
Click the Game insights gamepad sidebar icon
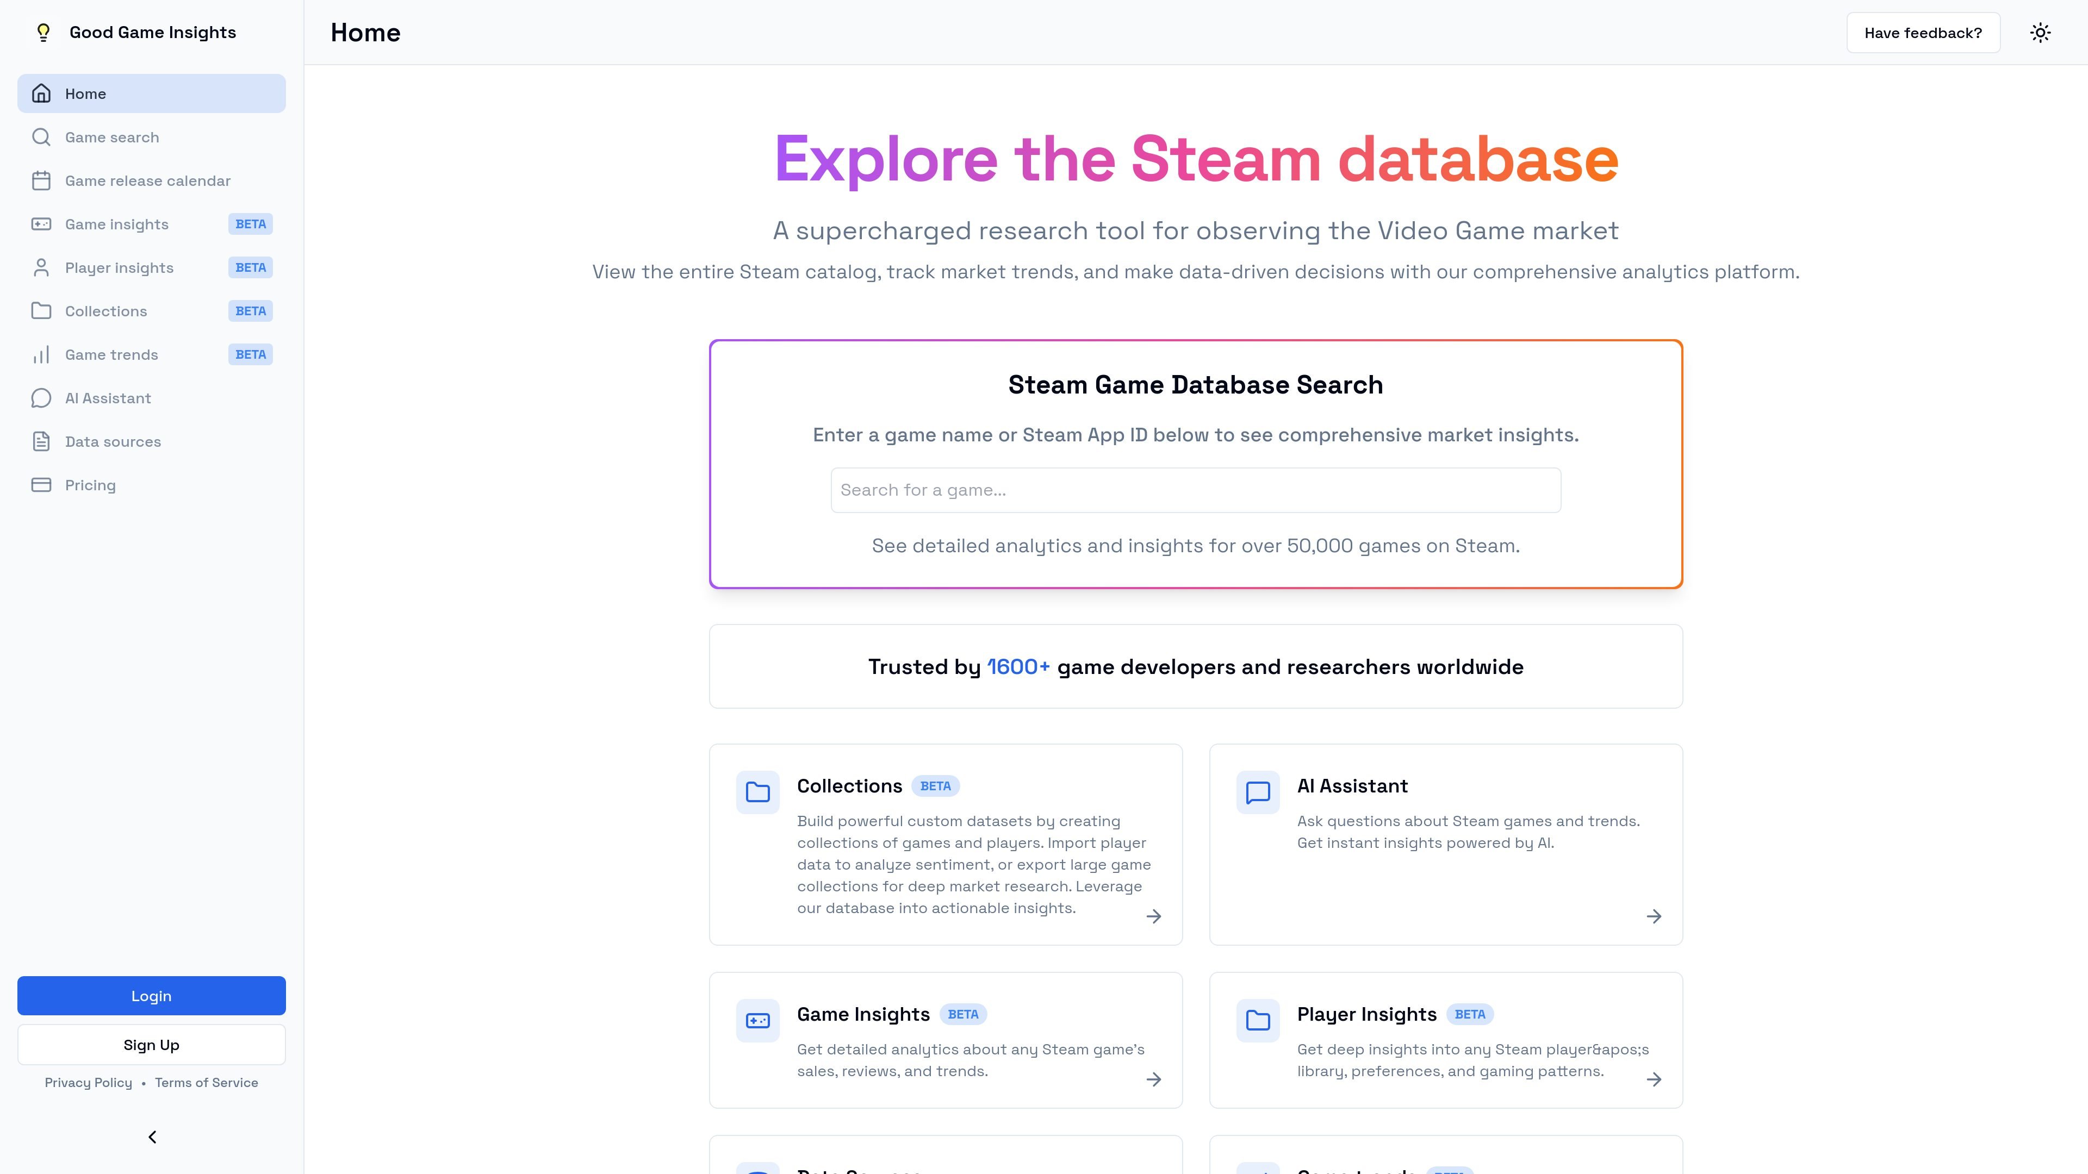tap(41, 224)
